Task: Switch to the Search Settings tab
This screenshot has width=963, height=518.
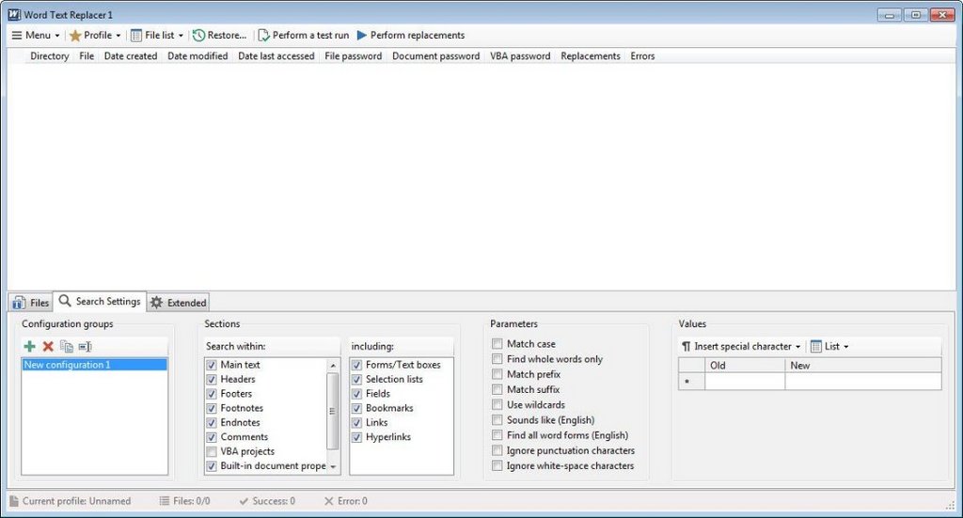Action: 100,302
